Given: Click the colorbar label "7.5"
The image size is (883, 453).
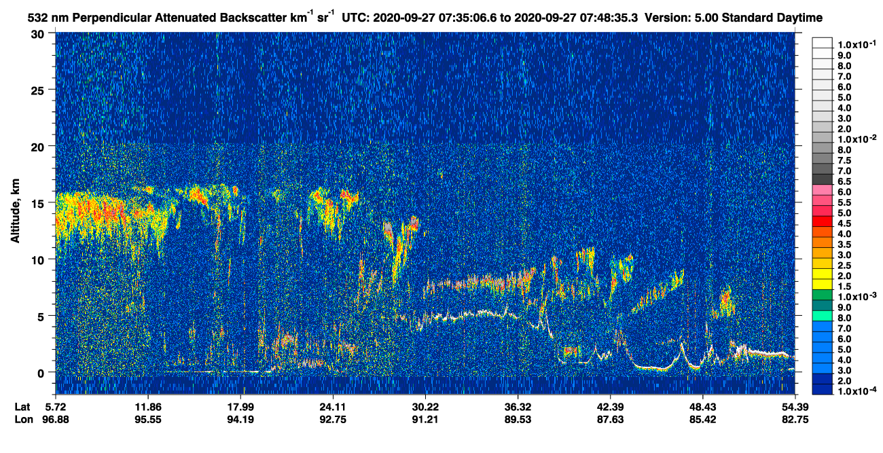Looking at the screenshot, I should click(844, 160).
